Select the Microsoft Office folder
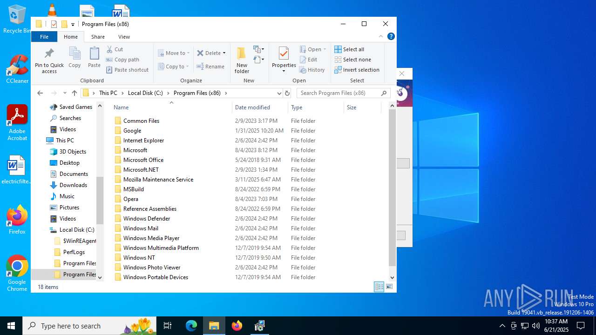 coord(143,160)
